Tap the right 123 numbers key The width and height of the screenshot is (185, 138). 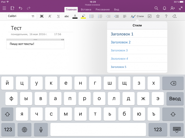(x=158, y=129)
